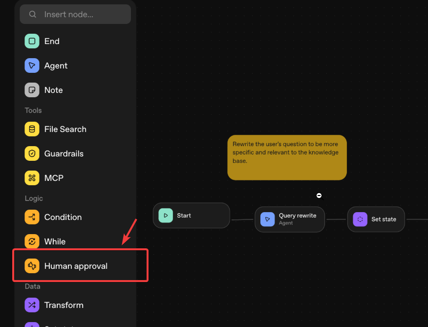Click the End node icon

point(32,41)
